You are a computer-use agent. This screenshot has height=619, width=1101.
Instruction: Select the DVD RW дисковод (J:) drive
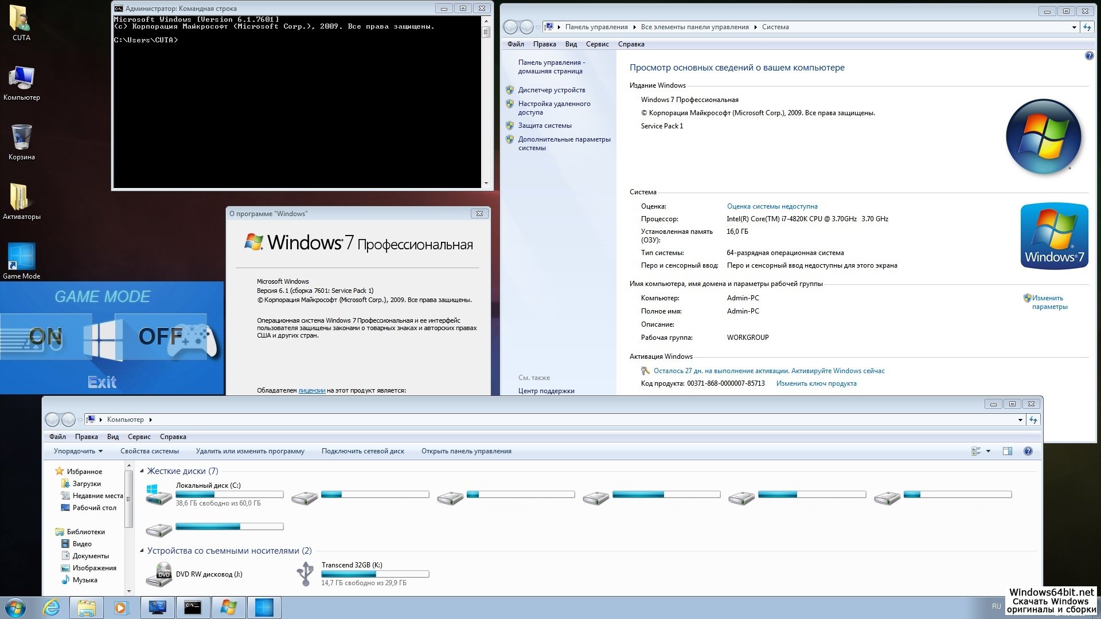pyautogui.click(x=209, y=574)
